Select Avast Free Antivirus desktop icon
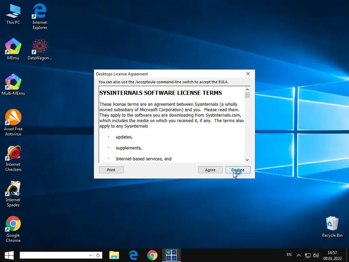 pyautogui.click(x=13, y=122)
